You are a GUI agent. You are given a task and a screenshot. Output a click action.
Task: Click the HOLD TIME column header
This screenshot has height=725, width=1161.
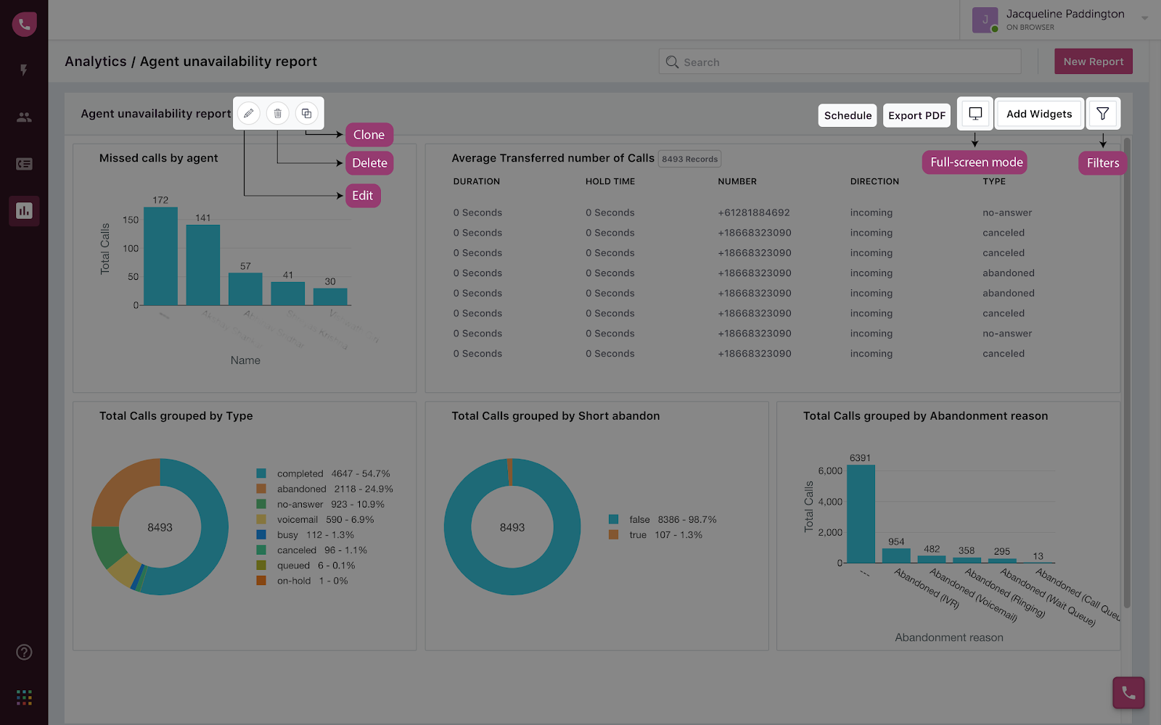pyautogui.click(x=610, y=181)
